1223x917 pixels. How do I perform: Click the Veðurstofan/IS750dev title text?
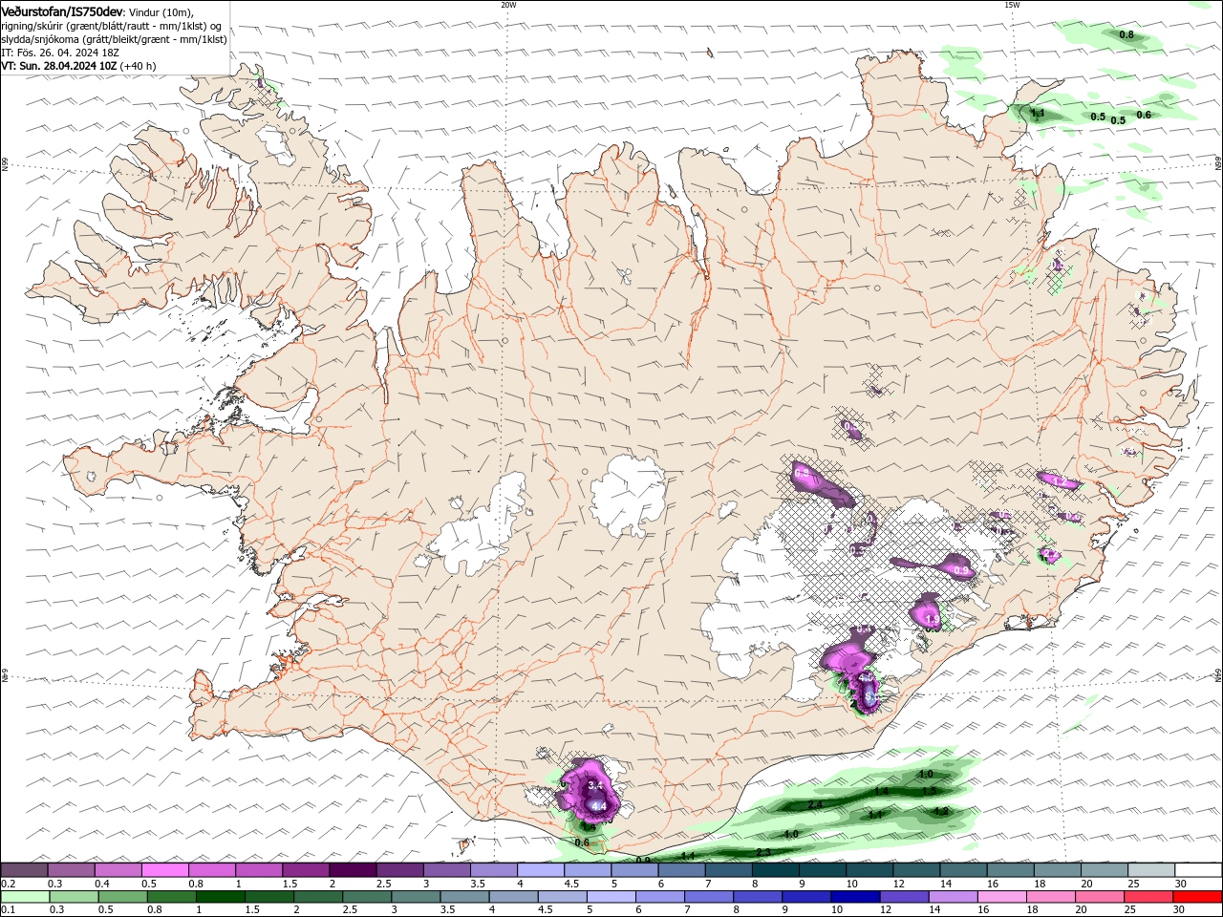[62, 11]
